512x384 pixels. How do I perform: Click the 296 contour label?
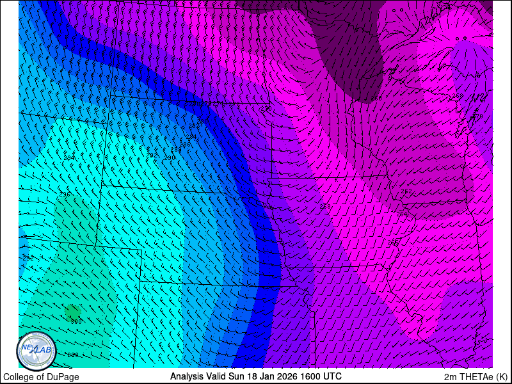click(x=65, y=195)
